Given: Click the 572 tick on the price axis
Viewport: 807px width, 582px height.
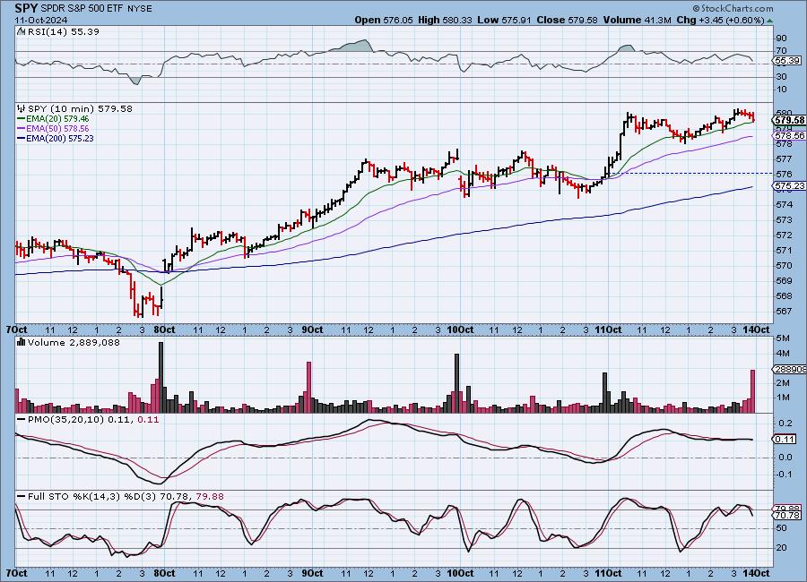Looking at the screenshot, I should (784, 235).
